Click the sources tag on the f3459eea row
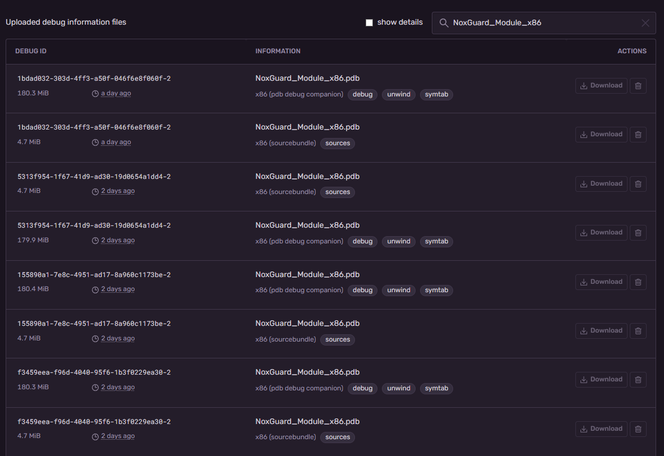This screenshot has width=664, height=456. (338, 437)
